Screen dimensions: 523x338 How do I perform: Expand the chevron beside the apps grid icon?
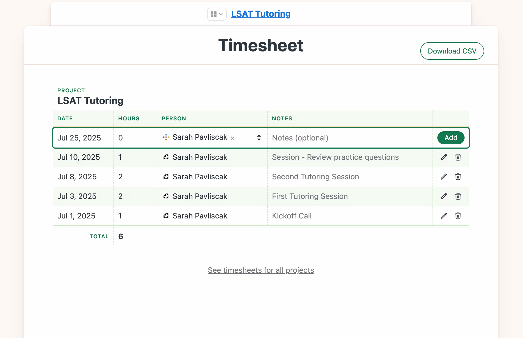coord(221,14)
